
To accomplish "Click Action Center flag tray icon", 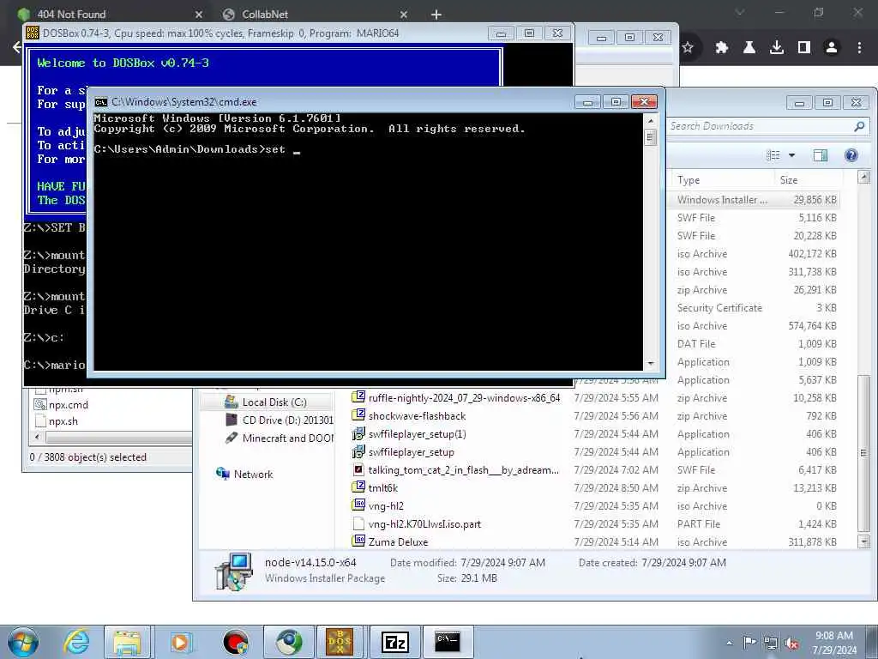I will tap(749, 642).
